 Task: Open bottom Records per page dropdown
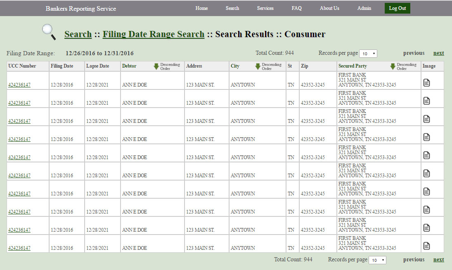377,260
